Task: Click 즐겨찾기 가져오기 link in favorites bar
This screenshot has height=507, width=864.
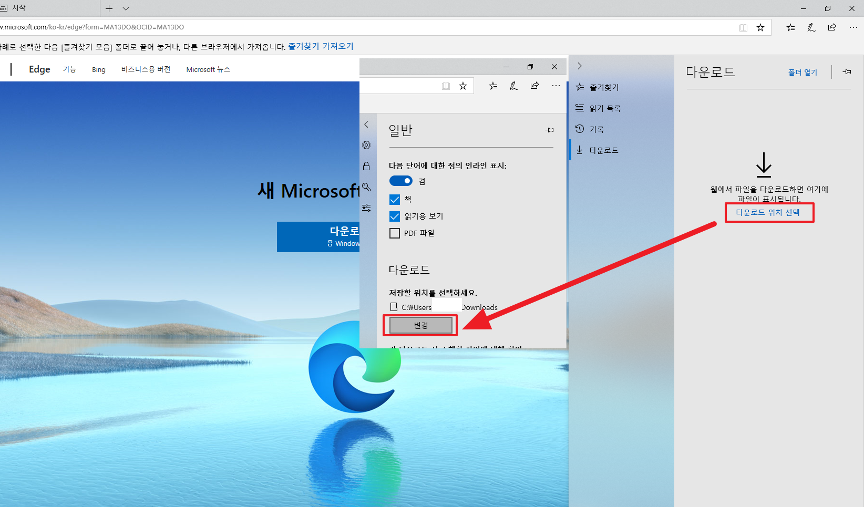Action: 321,46
